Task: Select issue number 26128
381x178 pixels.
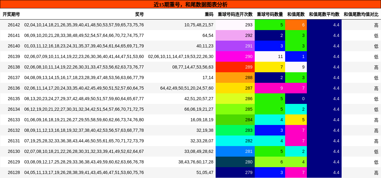Action: click(x=14, y=172)
